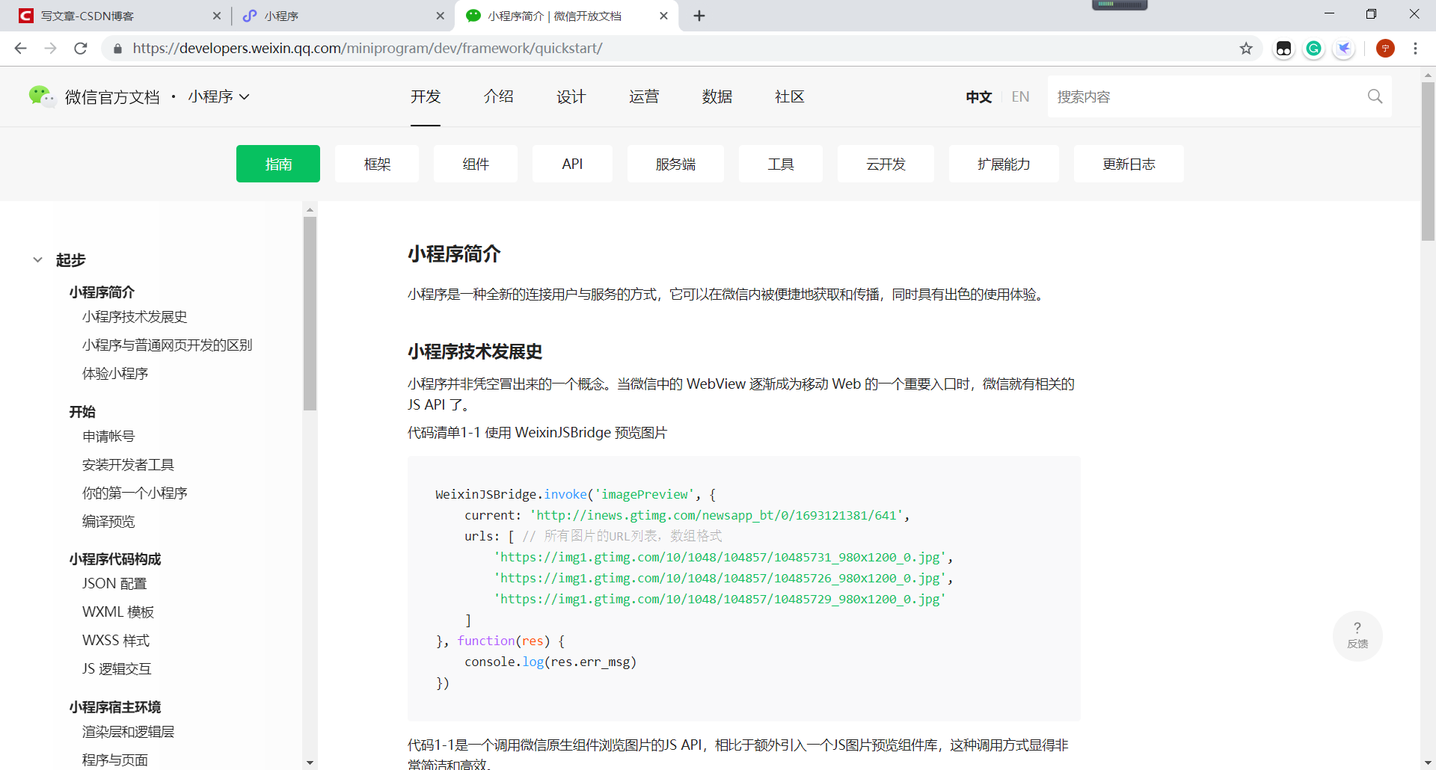Click the search magnifier icon

coord(1375,96)
